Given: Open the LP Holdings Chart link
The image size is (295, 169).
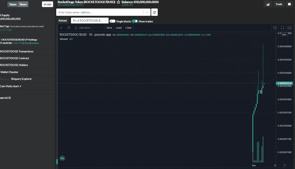Looking at the screenshot, I should (x=27, y=43).
